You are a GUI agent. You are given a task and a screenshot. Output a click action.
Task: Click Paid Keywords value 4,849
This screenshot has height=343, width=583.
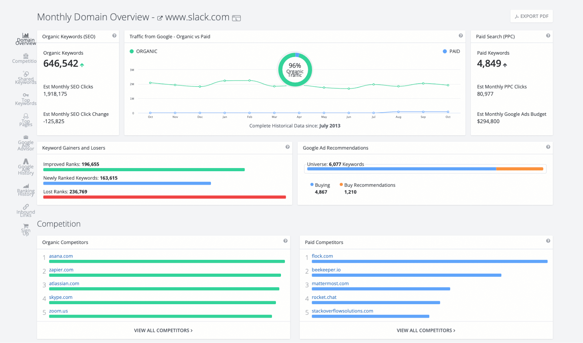click(x=489, y=64)
